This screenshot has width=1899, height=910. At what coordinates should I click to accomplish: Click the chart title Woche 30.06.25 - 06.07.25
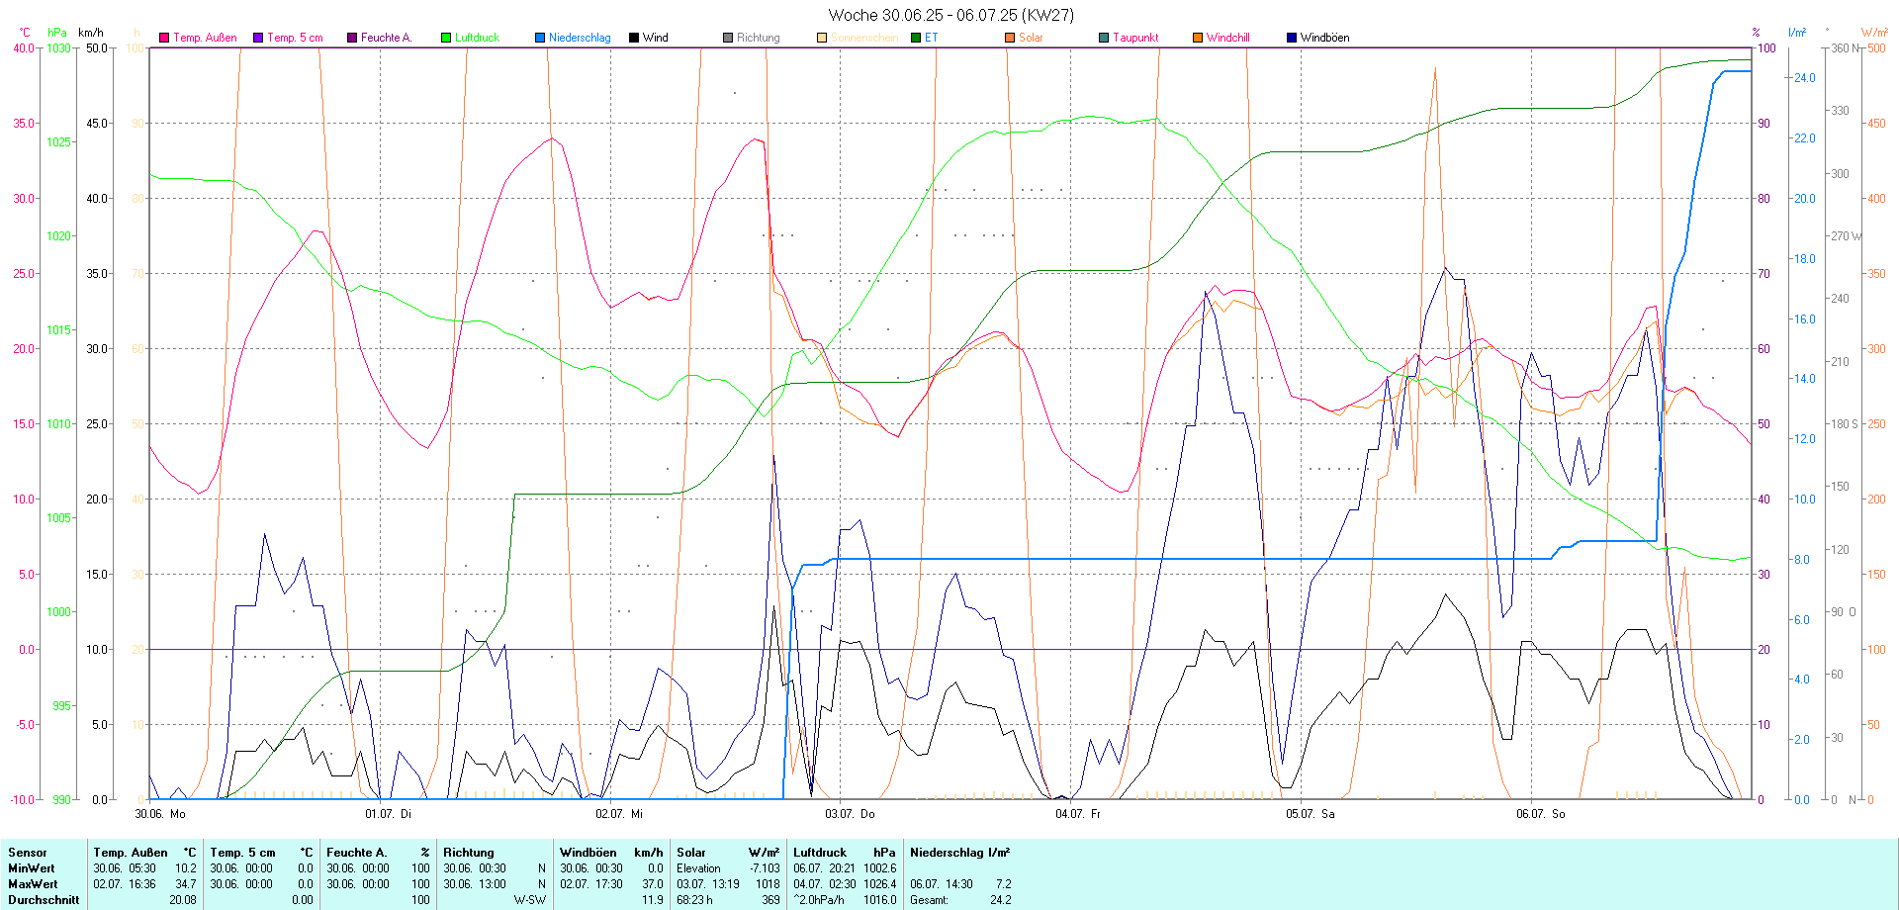[949, 15]
